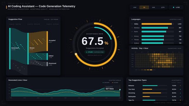
Task: Click the Orrery language label
Action: point(136,36)
